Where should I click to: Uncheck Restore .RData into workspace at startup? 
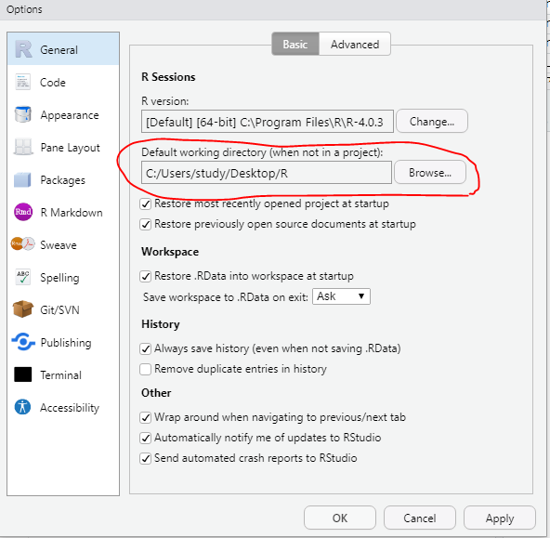pos(145,276)
